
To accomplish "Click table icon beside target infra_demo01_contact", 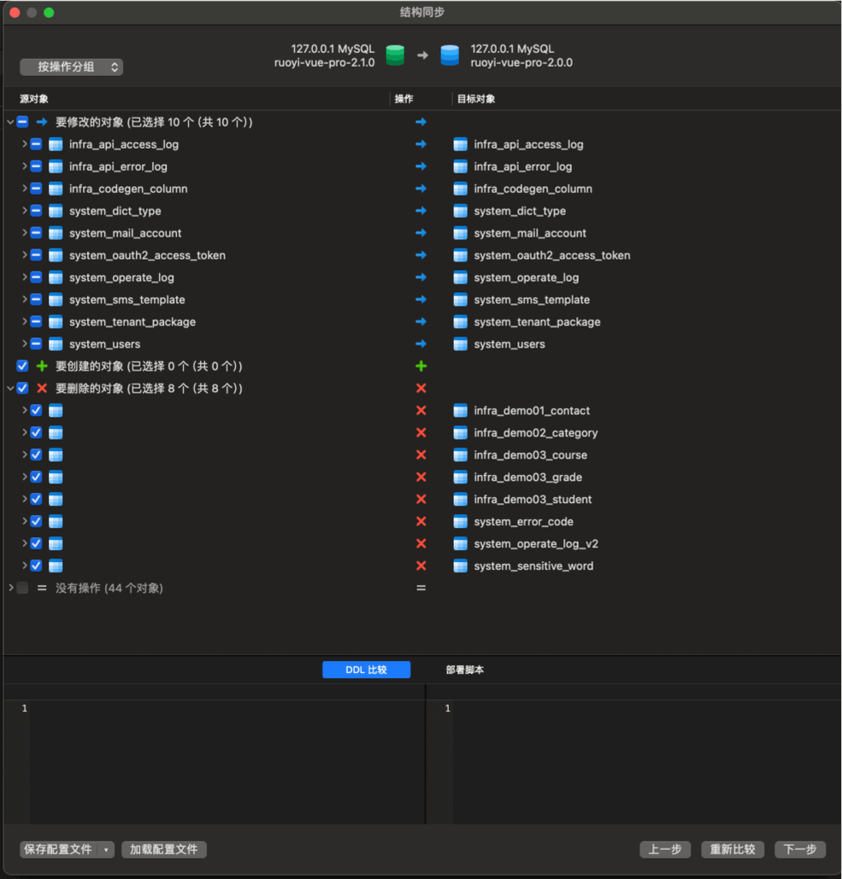I will tap(461, 411).
